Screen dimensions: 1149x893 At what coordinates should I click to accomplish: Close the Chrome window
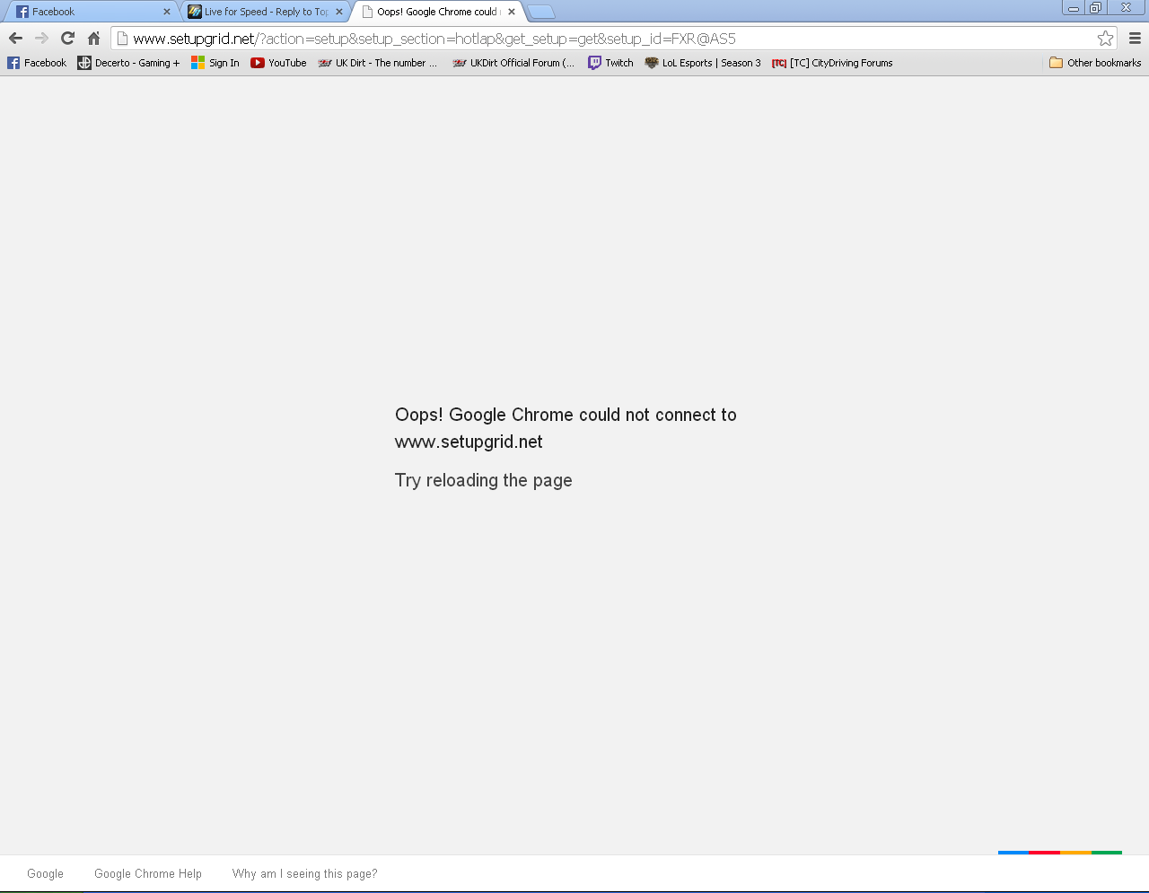pos(1126,8)
